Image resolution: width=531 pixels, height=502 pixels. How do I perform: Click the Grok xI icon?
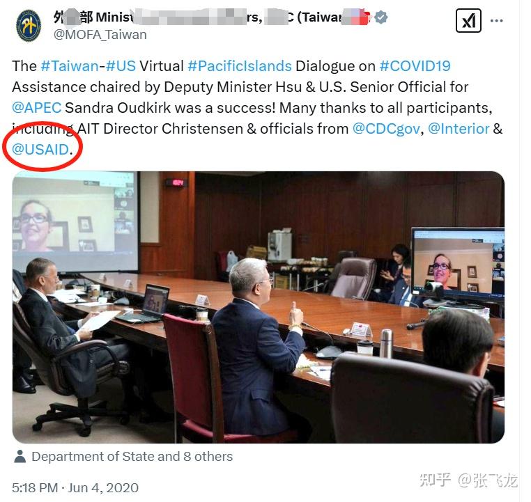click(468, 21)
